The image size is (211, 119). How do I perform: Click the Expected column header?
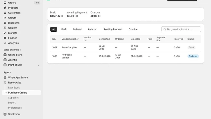click(135, 39)
